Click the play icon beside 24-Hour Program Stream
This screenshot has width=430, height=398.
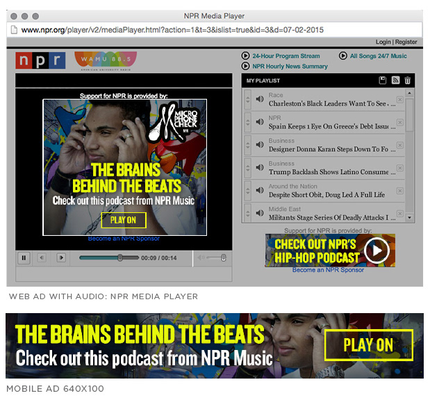click(245, 56)
